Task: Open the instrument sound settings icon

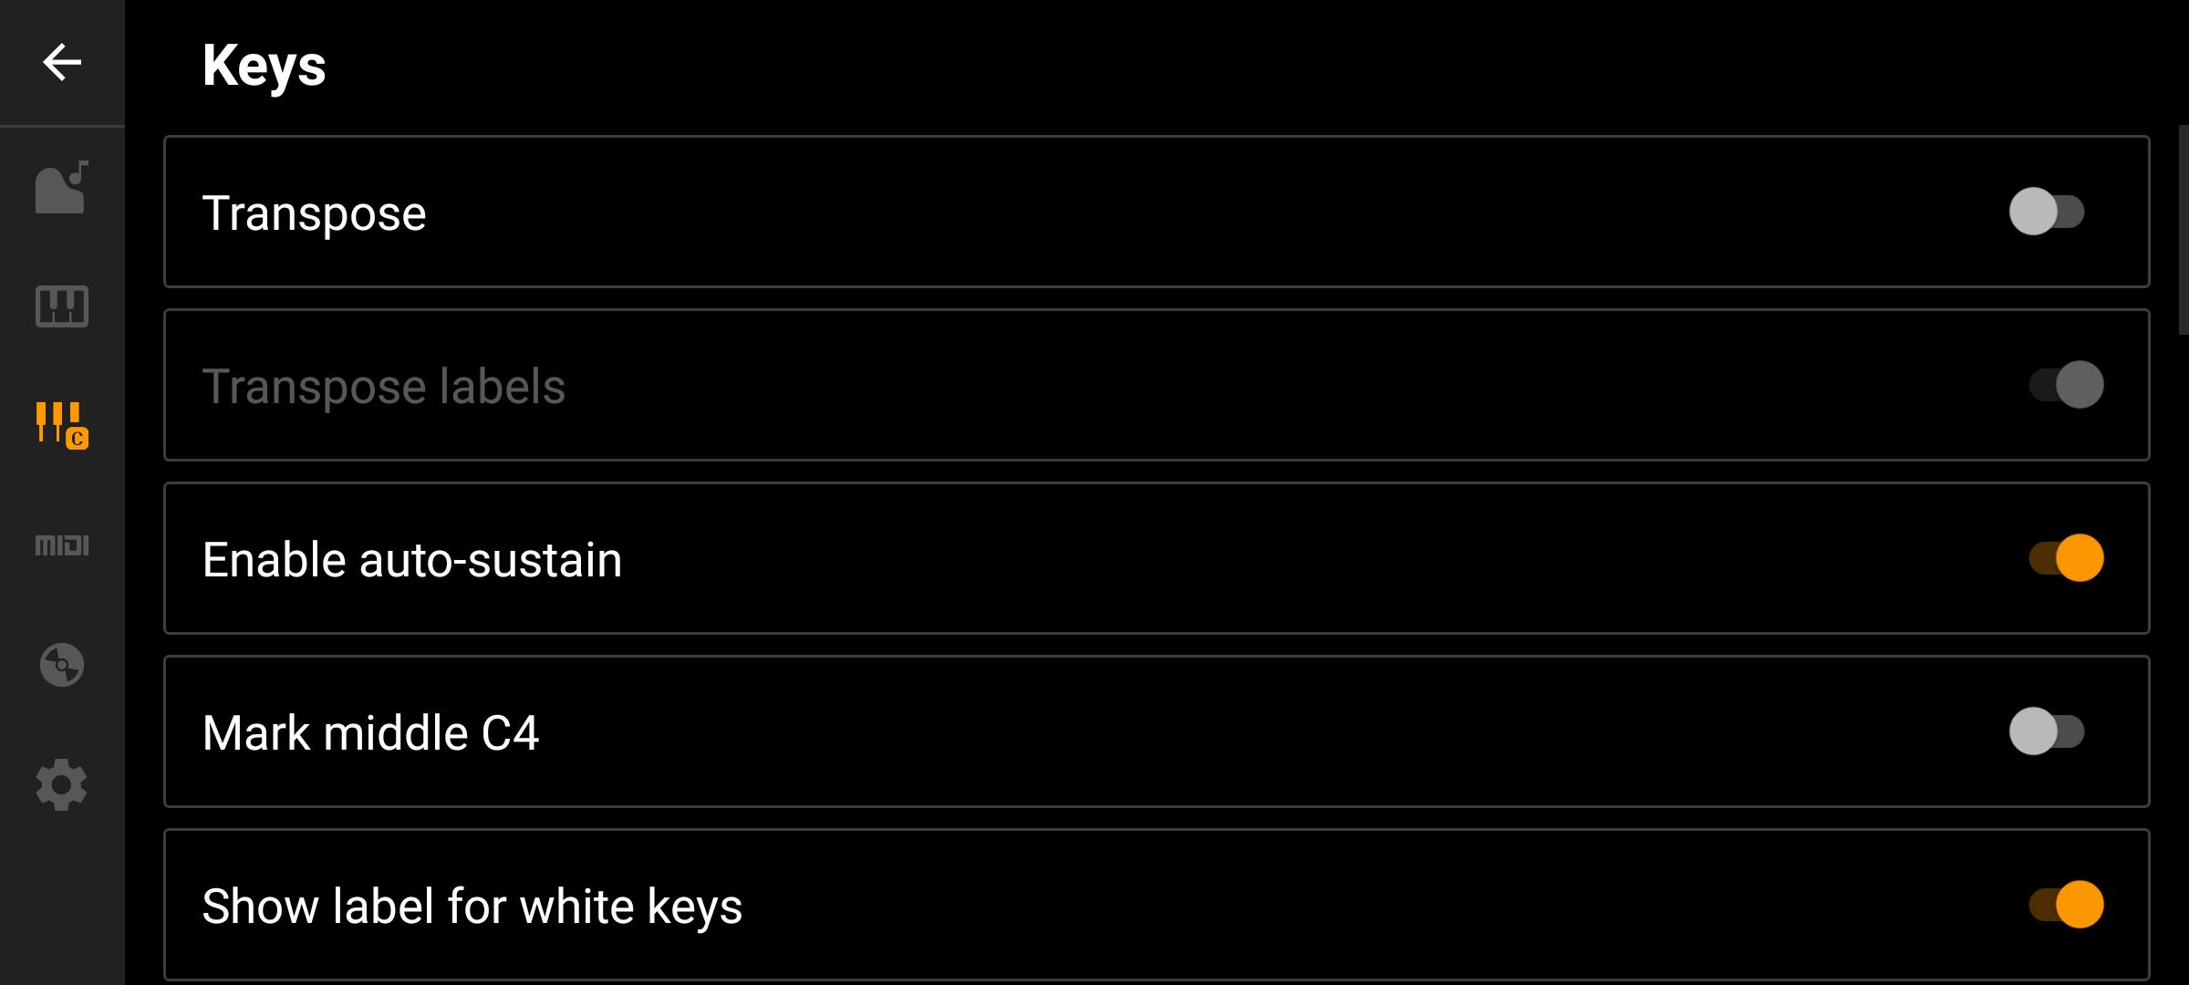Action: (x=62, y=187)
